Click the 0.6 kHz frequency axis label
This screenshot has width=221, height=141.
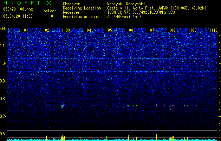(x=3, y=134)
